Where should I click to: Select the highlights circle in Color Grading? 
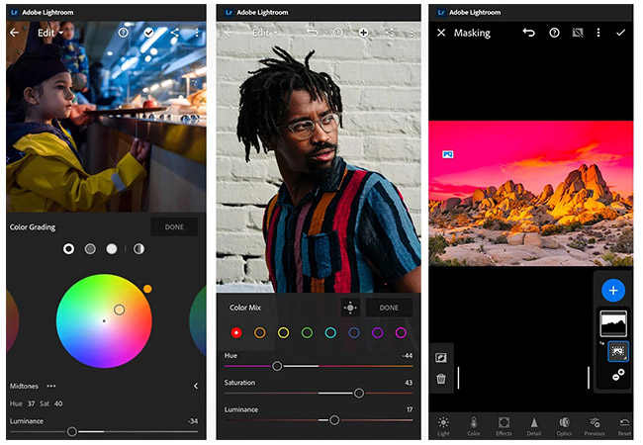point(112,248)
